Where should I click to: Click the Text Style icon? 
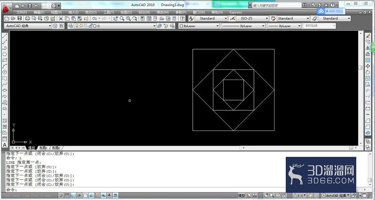click(x=191, y=18)
